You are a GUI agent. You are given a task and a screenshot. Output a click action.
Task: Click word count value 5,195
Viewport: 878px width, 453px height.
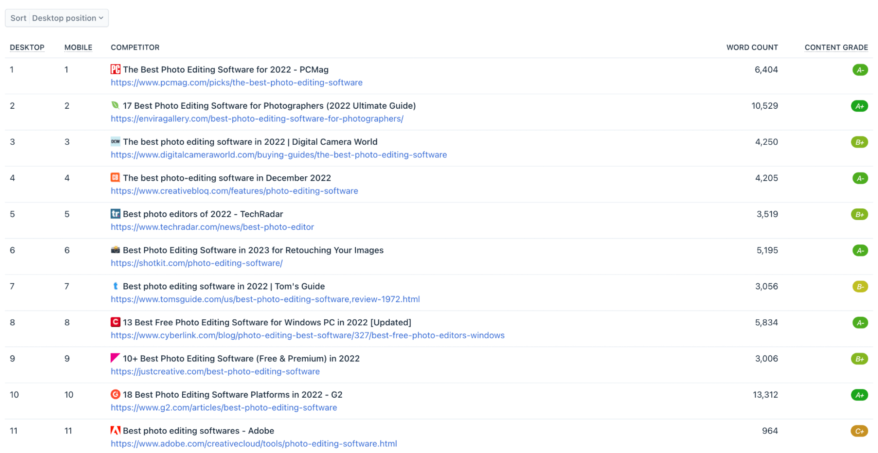click(767, 250)
